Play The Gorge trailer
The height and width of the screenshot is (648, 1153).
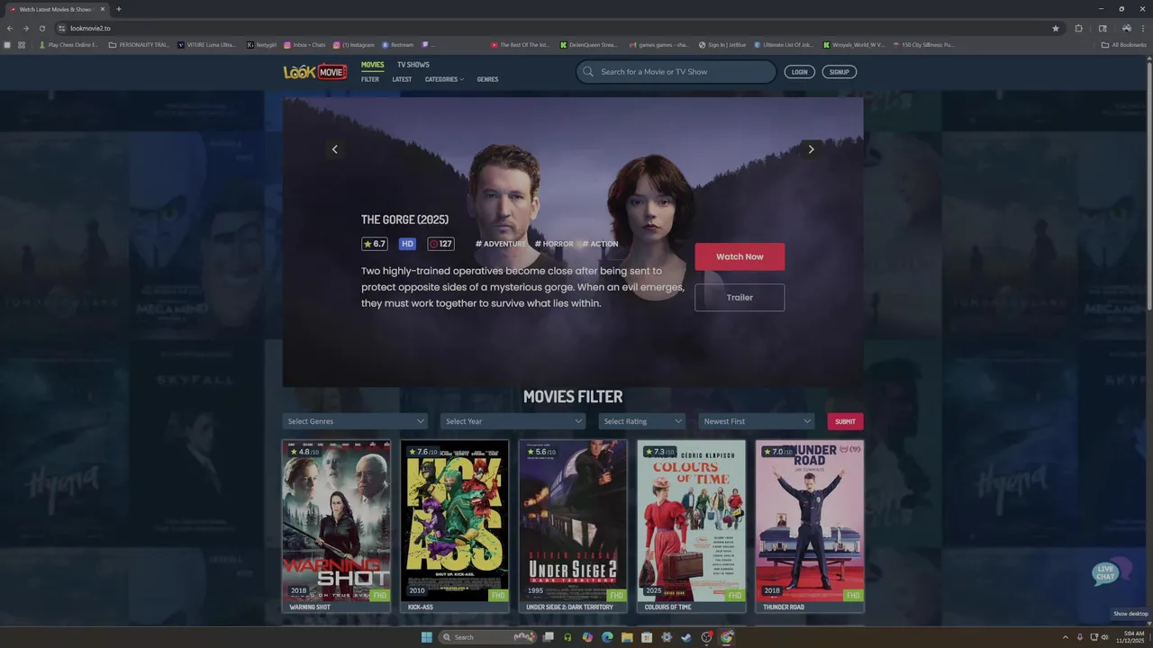tap(740, 297)
